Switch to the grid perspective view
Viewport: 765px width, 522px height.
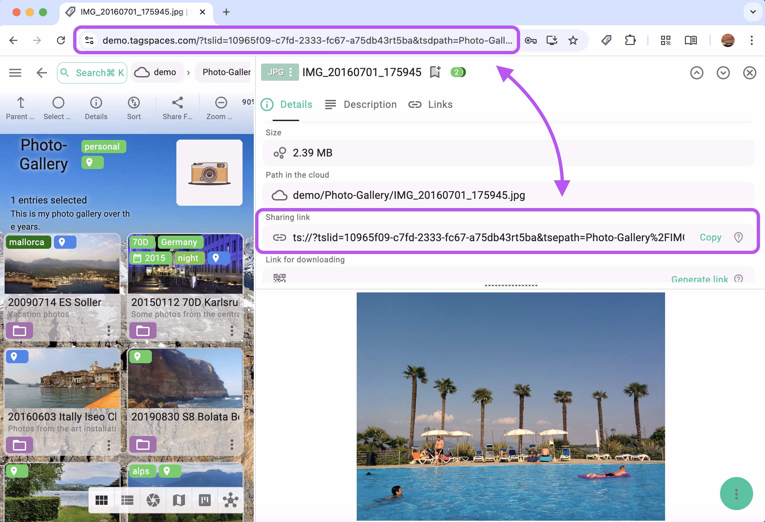click(102, 500)
